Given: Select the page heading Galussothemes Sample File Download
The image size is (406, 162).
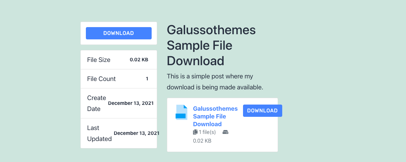Looking at the screenshot, I should tap(211, 46).
